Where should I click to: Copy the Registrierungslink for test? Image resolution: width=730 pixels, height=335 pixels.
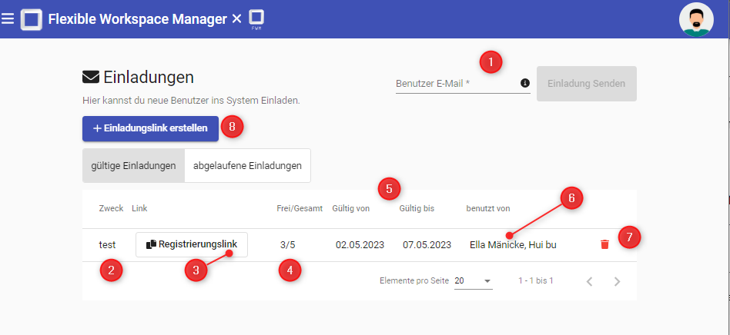192,244
